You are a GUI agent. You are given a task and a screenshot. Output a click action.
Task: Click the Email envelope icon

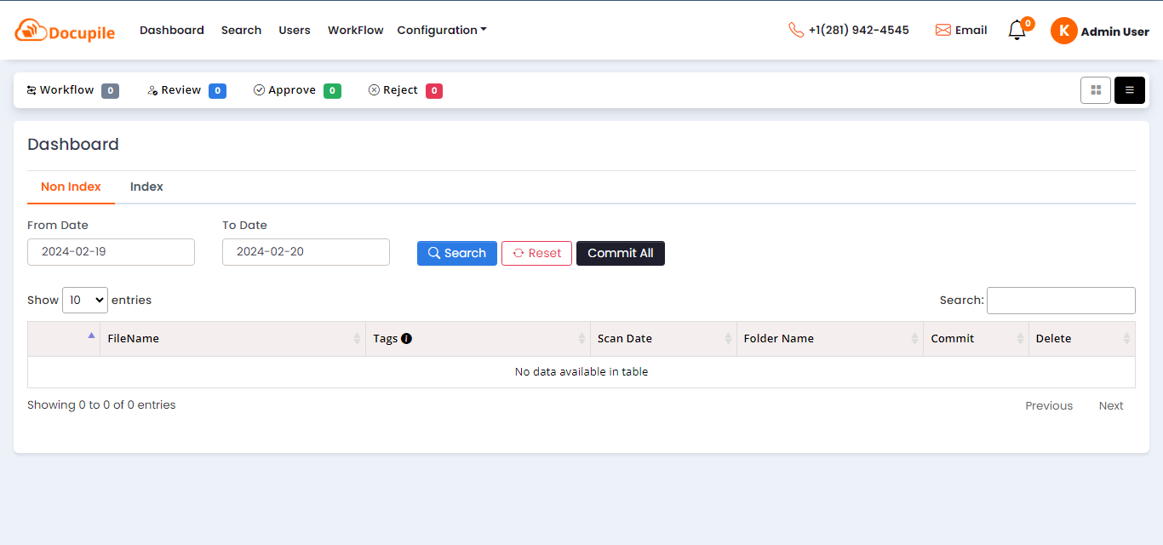pyautogui.click(x=942, y=30)
